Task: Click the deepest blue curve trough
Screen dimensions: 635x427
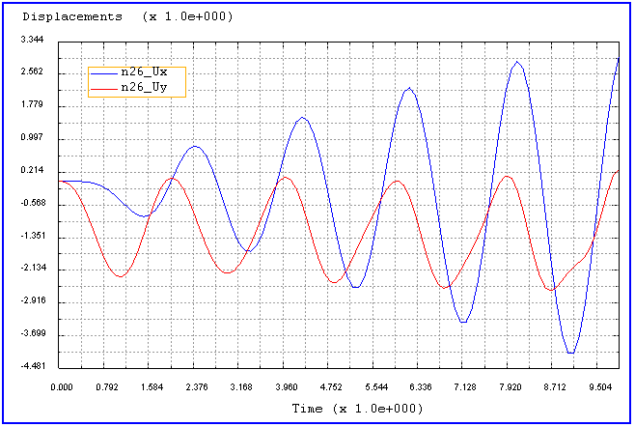Action: click(570, 353)
